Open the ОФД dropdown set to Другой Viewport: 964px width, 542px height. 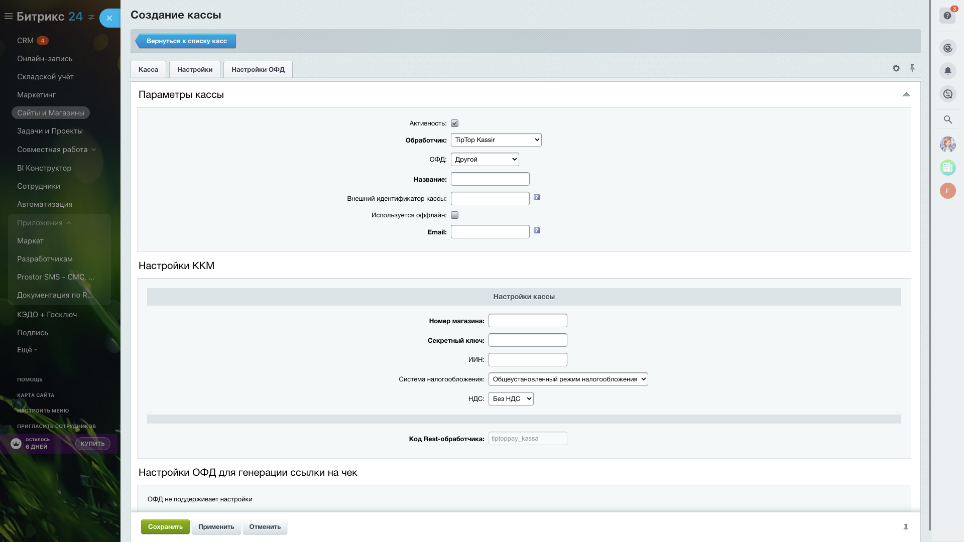[485, 160]
